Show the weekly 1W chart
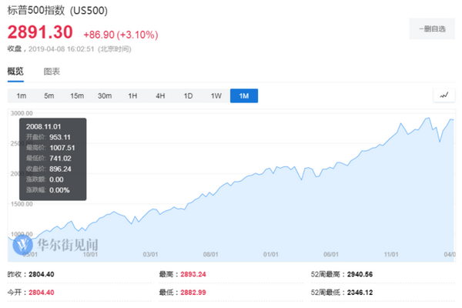 [x=216, y=96]
